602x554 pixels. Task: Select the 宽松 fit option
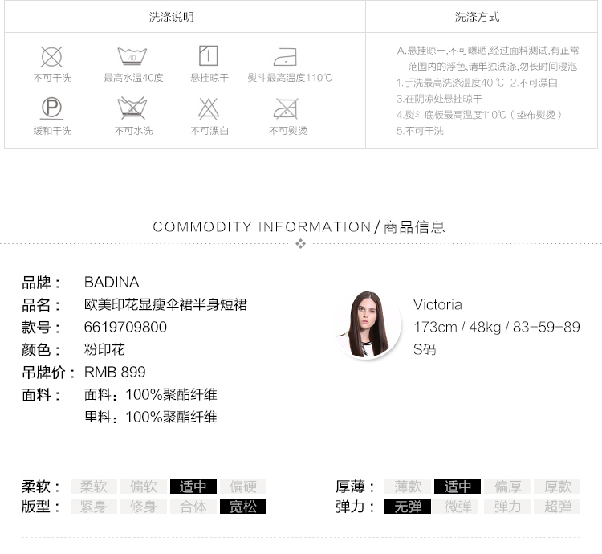242,507
